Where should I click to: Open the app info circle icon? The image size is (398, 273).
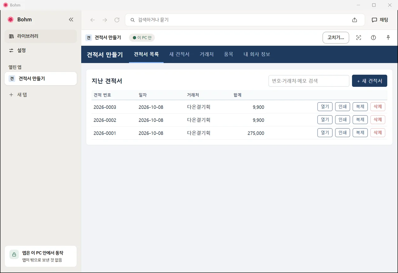click(x=373, y=38)
